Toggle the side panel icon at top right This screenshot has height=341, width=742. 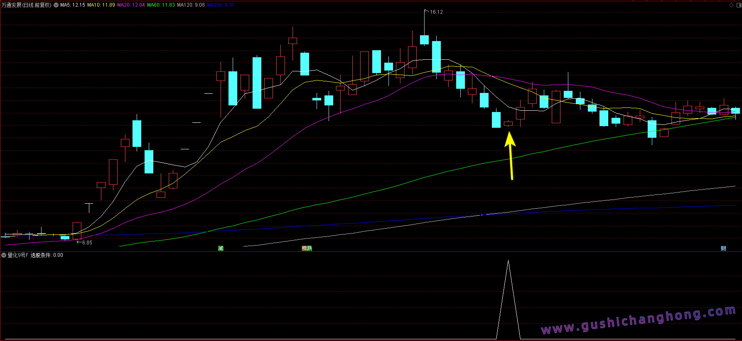click(737, 5)
